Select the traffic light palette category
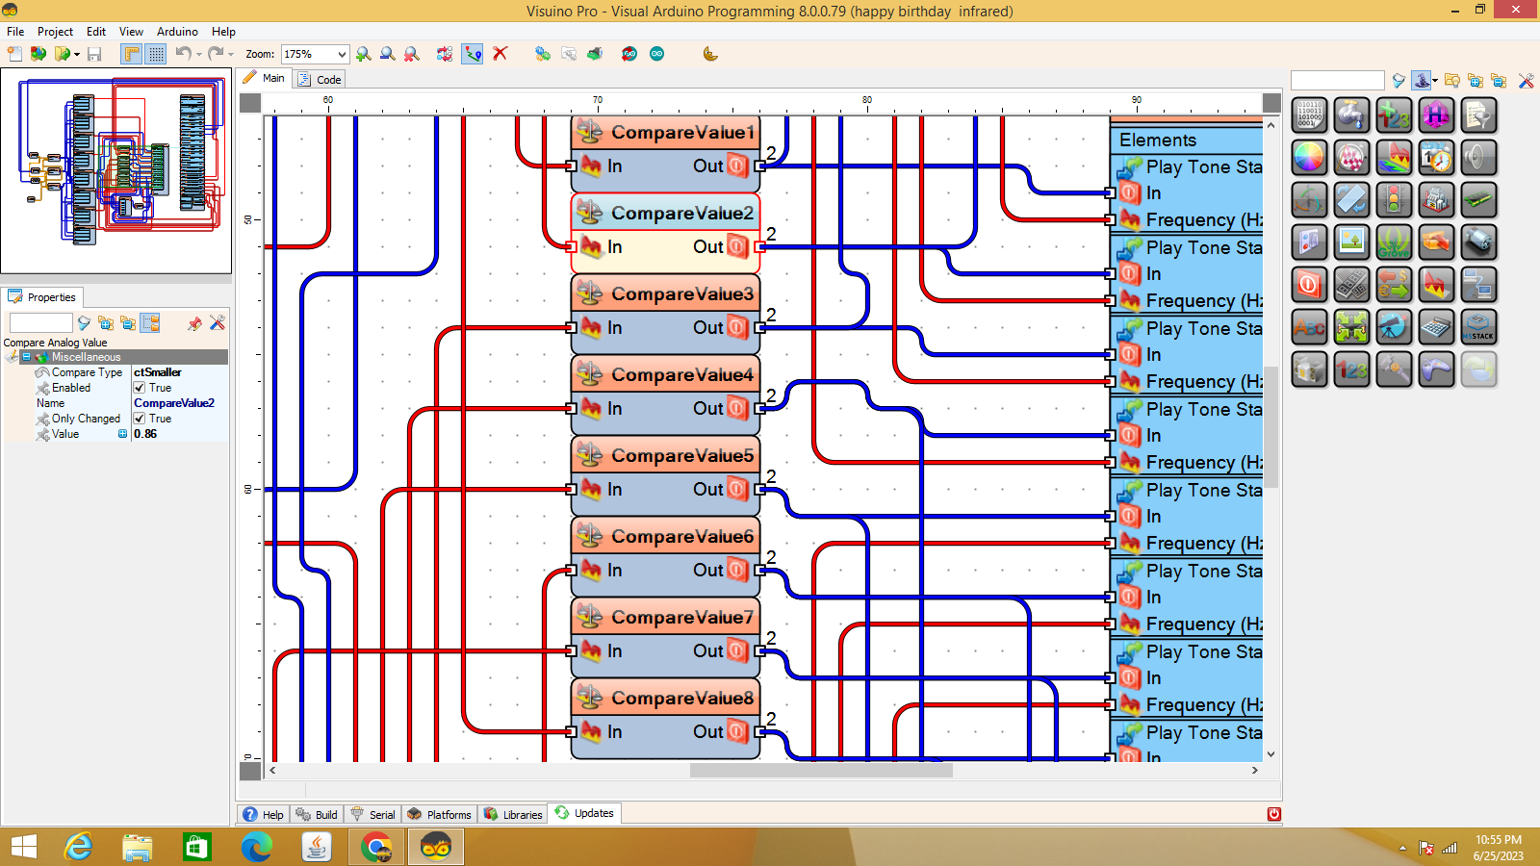Screen dimensions: 1540x866 click(x=1394, y=200)
